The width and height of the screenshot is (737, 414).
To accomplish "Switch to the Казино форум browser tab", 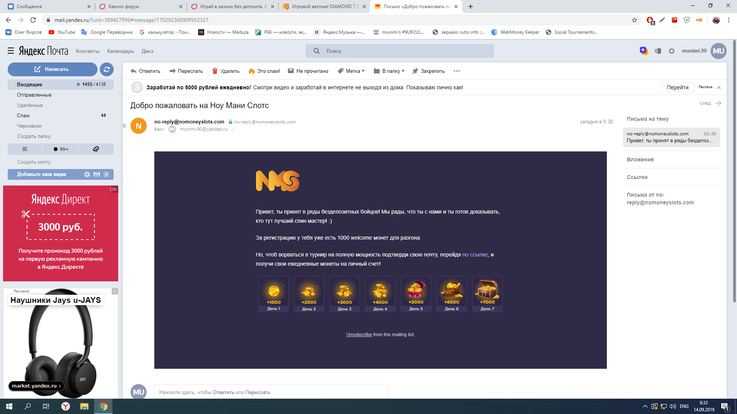I will (x=140, y=7).
